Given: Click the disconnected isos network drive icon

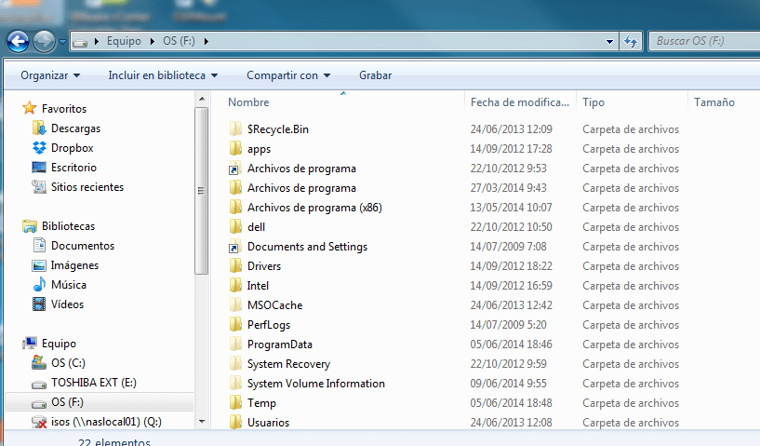Looking at the screenshot, I should point(39,422).
